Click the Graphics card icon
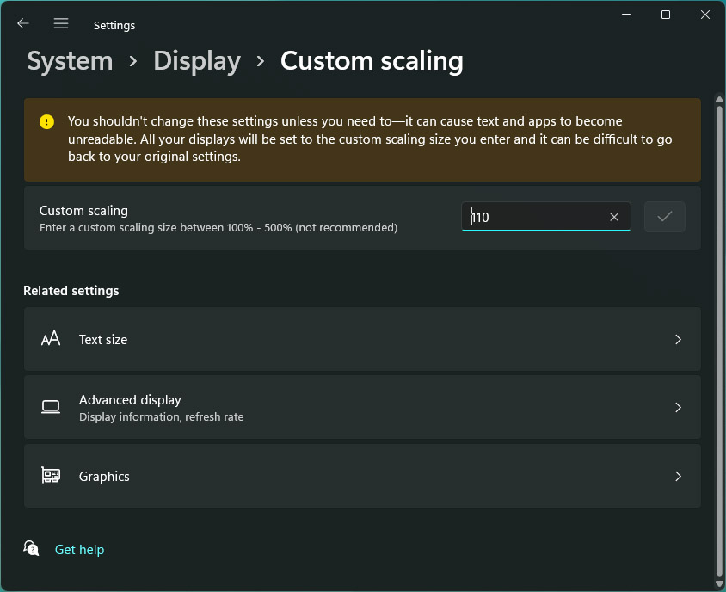Viewport: 726px width, 592px height. click(51, 476)
